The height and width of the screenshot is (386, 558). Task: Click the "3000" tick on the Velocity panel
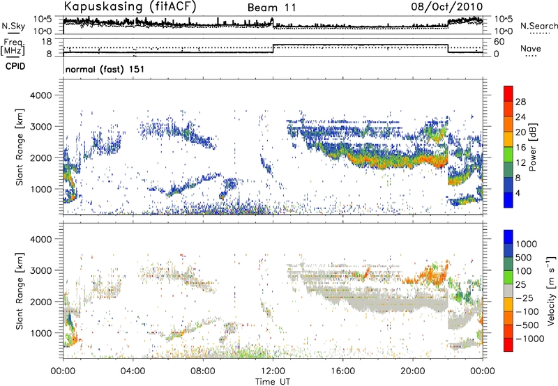[x=41, y=270]
